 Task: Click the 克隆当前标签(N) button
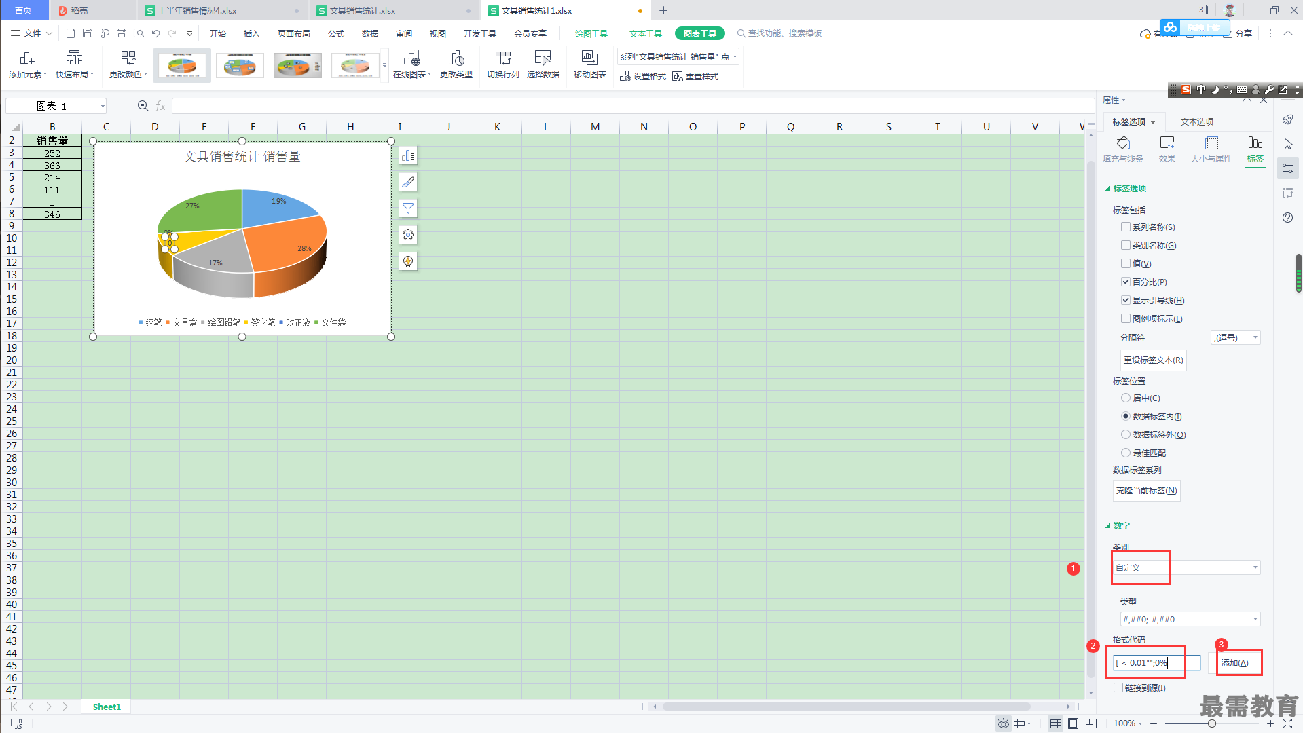coord(1146,491)
